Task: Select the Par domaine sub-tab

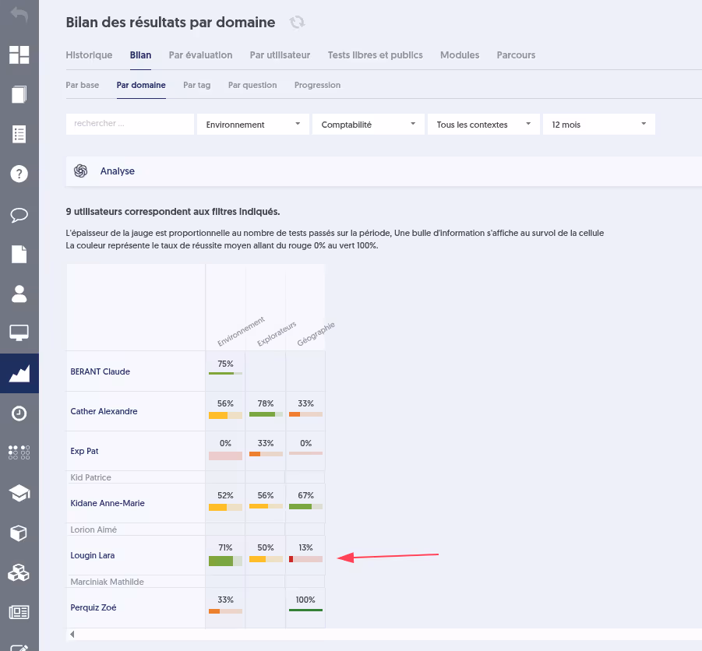Action: [x=141, y=85]
